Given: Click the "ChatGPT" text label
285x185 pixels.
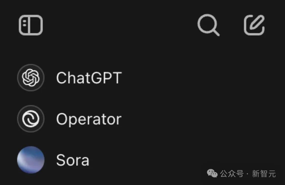Looking at the screenshot, I should (x=89, y=78).
